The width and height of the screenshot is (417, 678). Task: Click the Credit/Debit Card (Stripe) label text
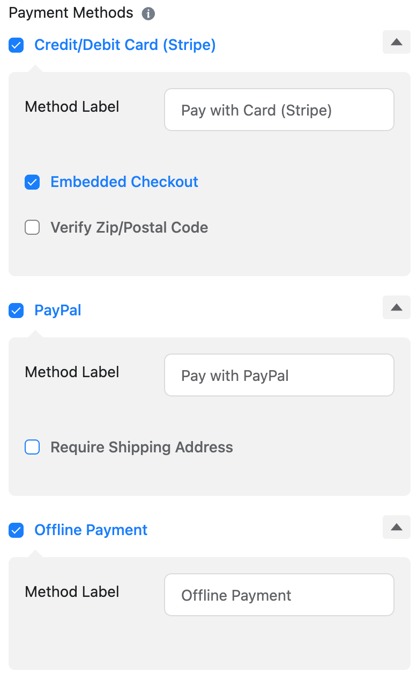(125, 45)
